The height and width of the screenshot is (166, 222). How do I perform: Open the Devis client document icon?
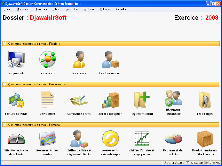tap(48, 100)
